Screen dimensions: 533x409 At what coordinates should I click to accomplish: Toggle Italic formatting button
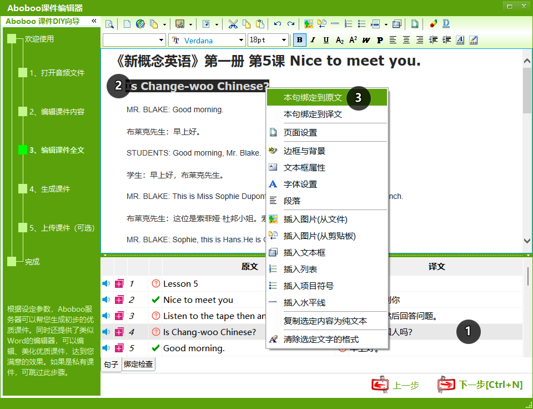click(313, 40)
